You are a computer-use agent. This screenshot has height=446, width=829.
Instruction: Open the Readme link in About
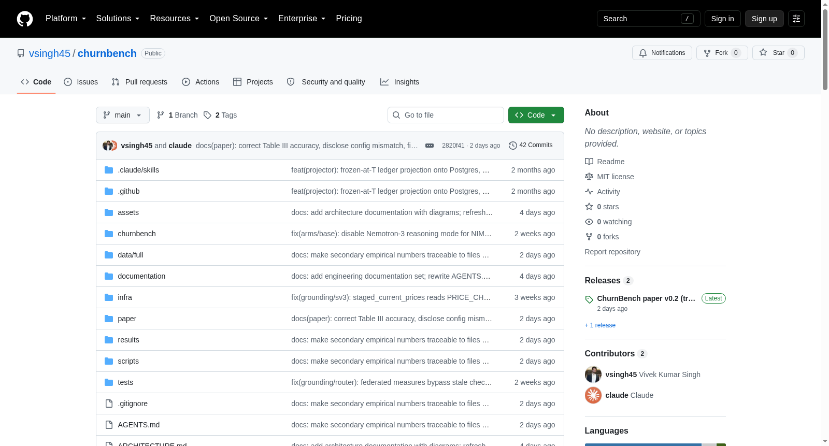(605, 162)
